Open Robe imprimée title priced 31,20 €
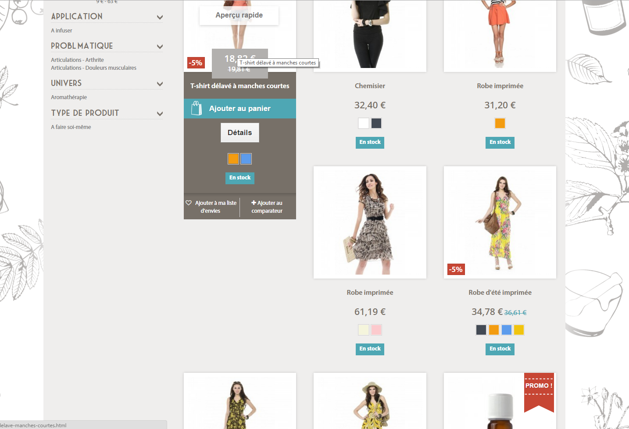Image resolution: width=629 pixels, height=429 pixels. (x=500, y=86)
